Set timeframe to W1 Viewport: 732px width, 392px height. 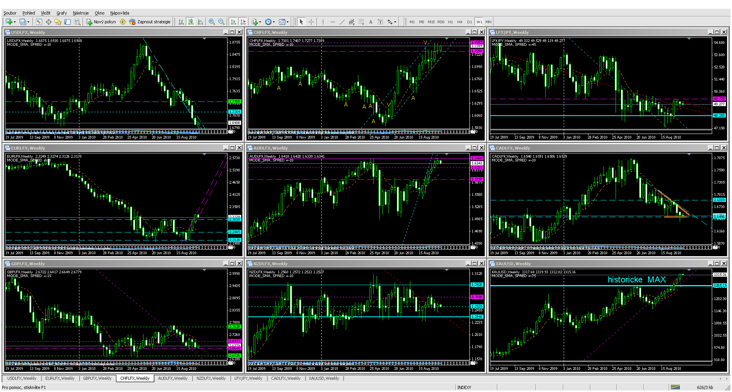point(479,22)
